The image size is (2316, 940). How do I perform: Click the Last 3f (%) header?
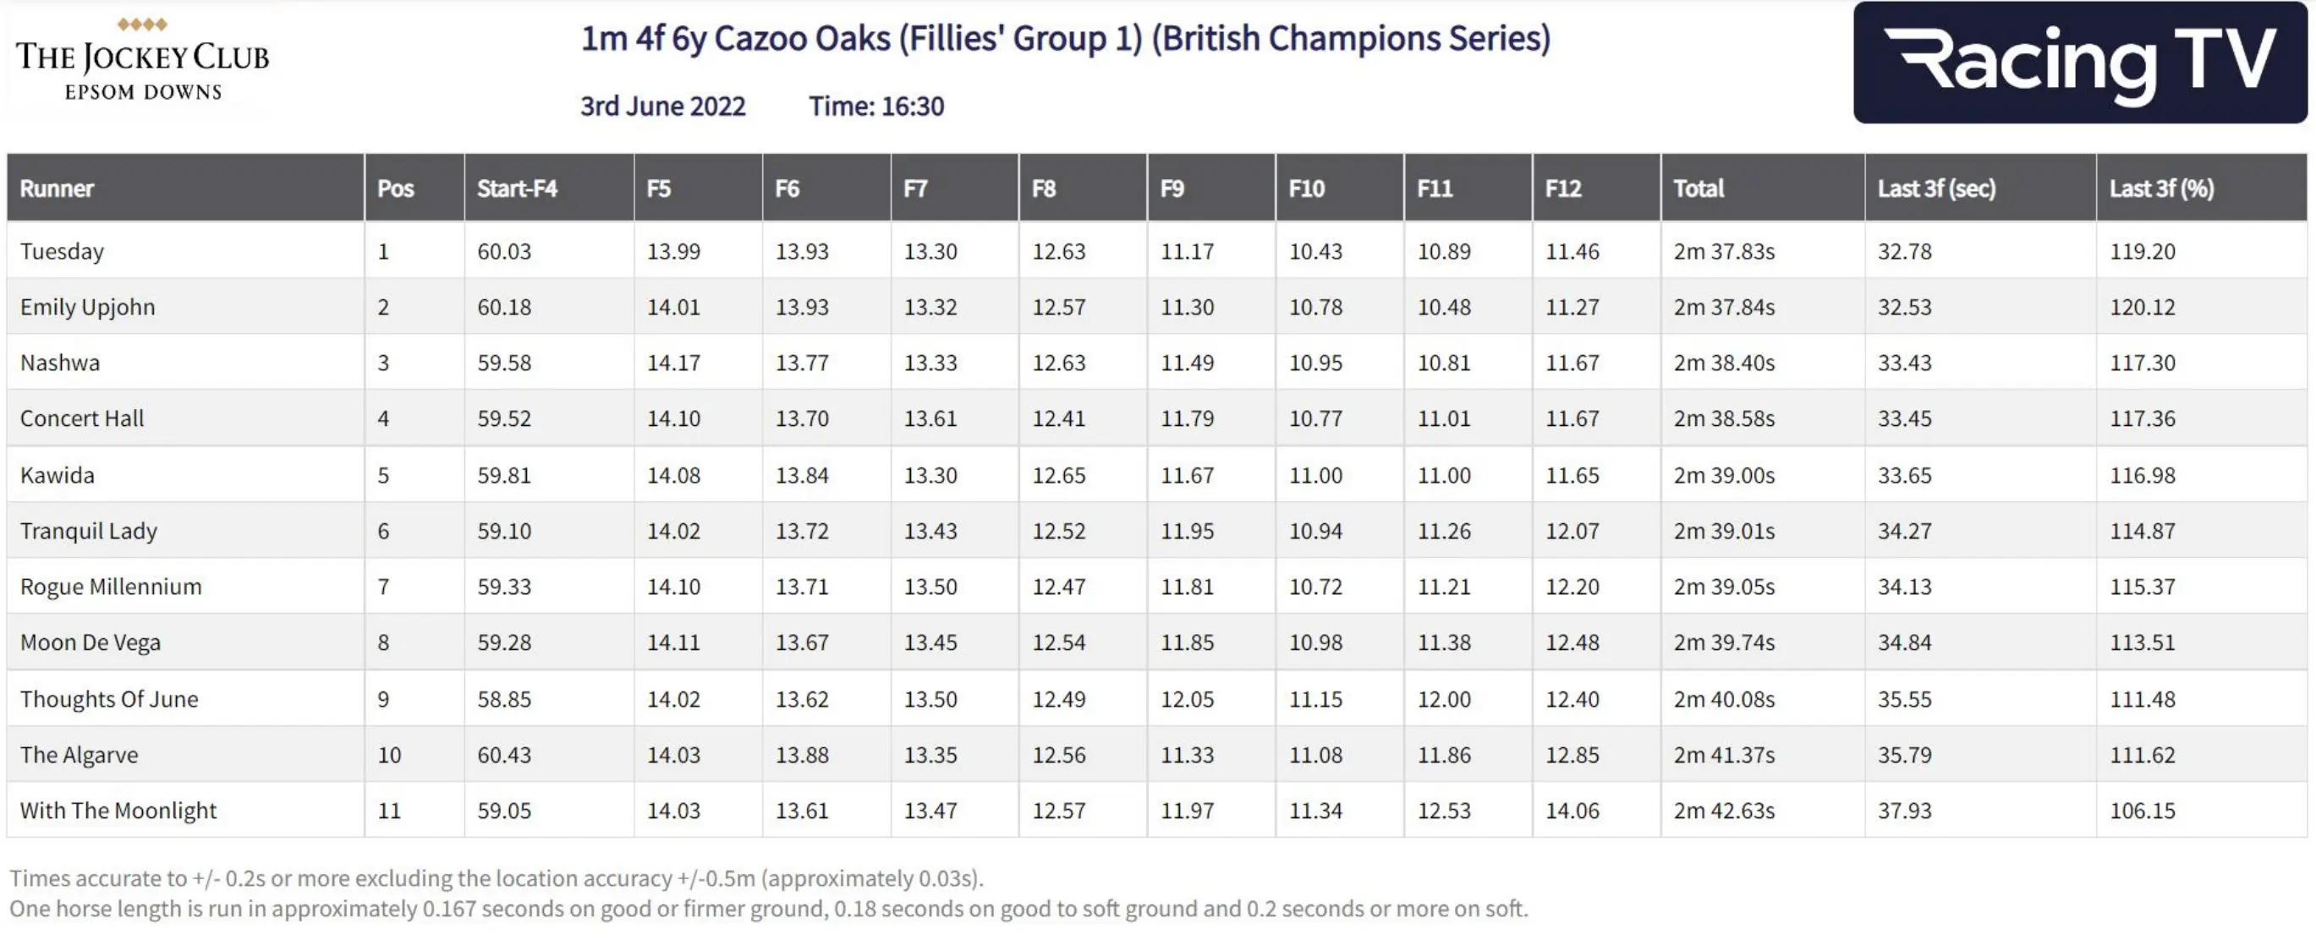pos(2161,189)
